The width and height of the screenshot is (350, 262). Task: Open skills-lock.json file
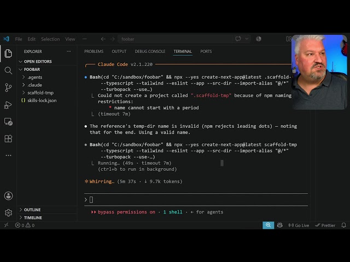(48, 100)
